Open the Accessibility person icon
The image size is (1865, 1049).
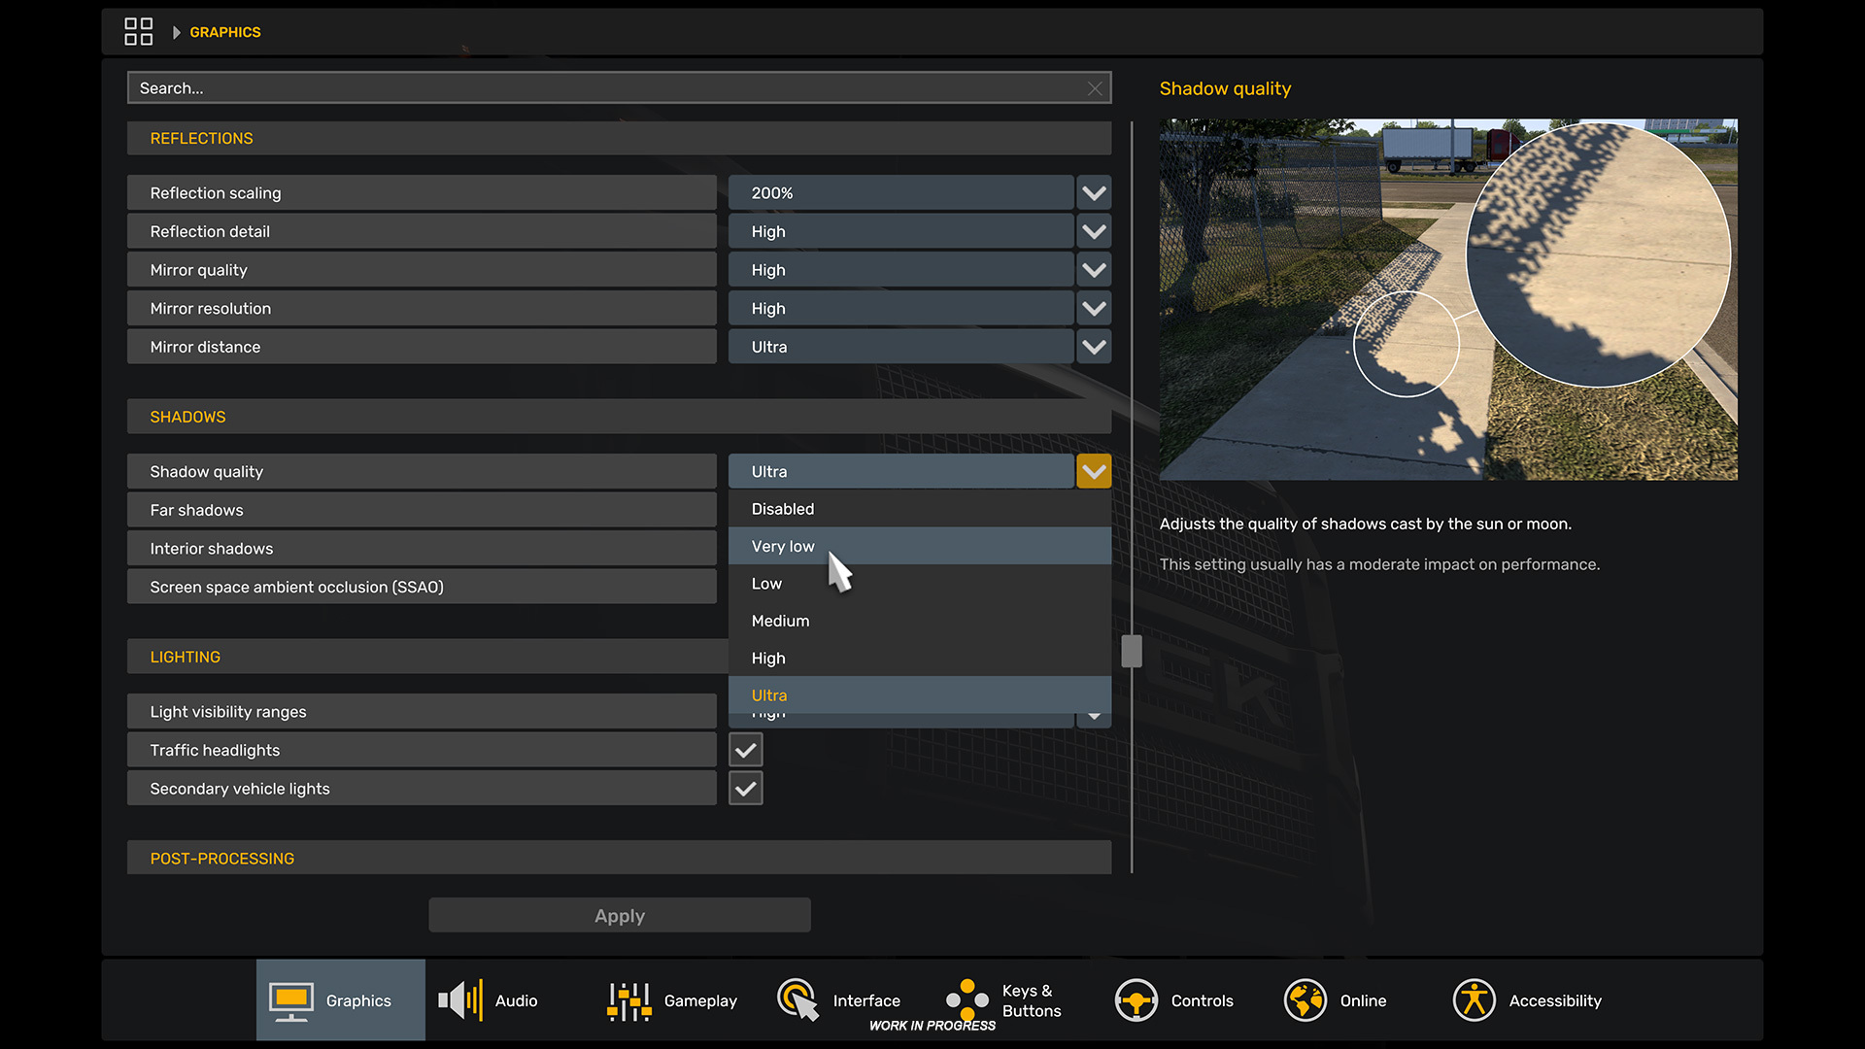coord(1474,1000)
